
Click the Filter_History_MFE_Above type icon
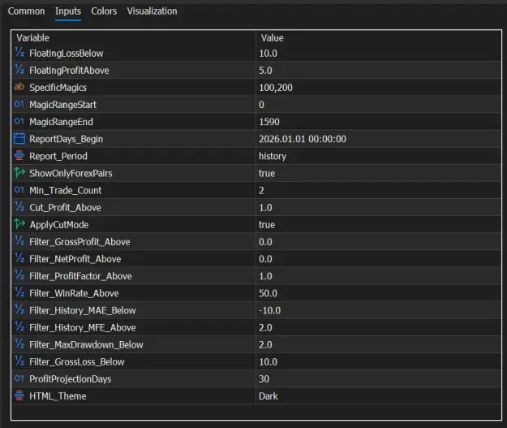(19, 327)
